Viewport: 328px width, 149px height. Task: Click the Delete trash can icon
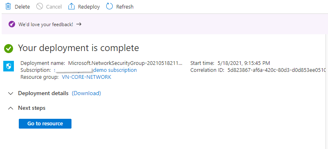point(8,7)
